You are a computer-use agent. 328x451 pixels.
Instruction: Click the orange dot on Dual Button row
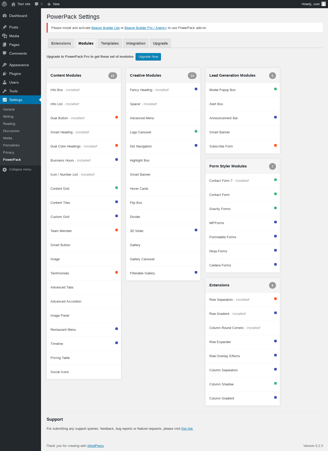coord(117,117)
